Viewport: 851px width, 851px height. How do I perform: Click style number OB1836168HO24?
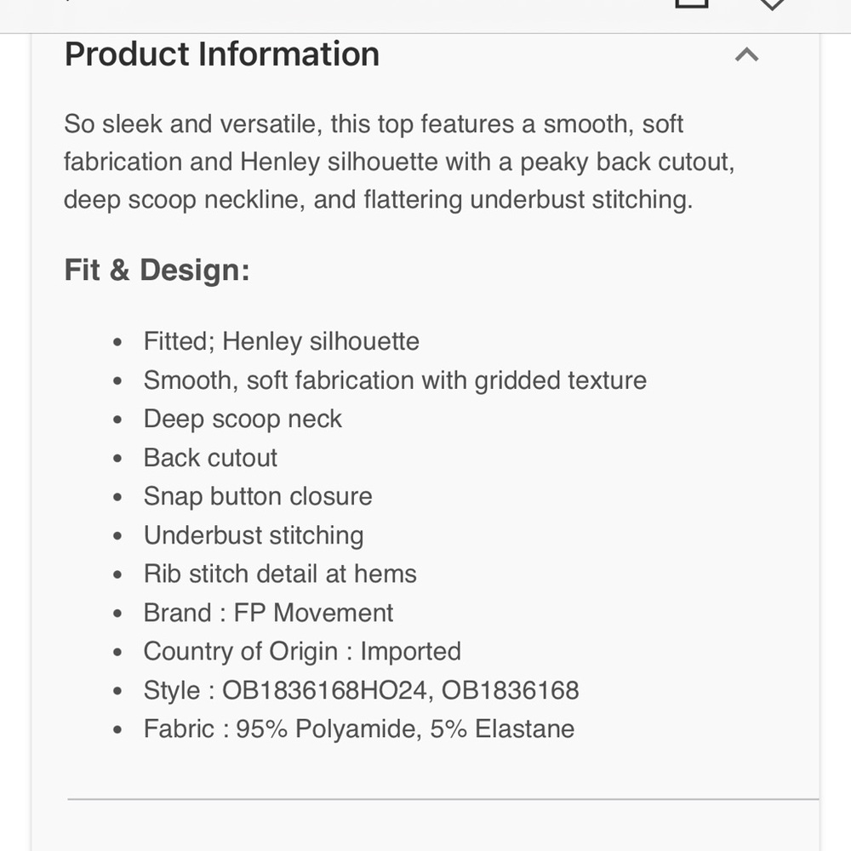click(x=324, y=690)
